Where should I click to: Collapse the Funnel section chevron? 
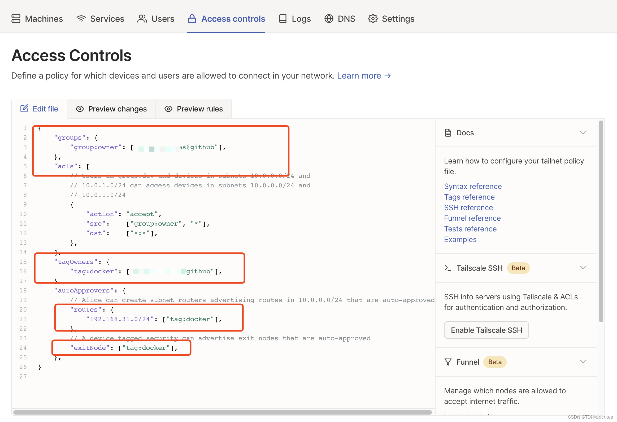click(x=583, y=361)
